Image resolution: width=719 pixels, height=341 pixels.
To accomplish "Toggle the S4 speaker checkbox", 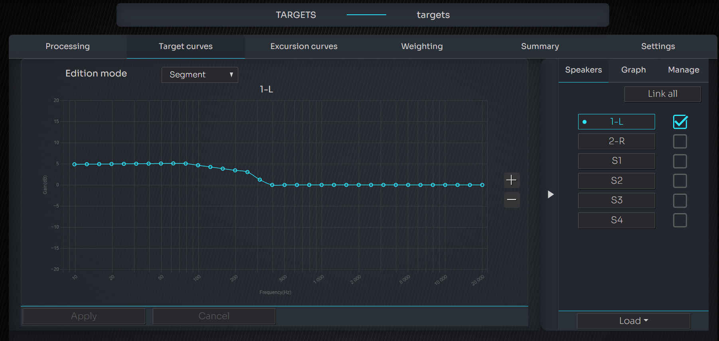I will coord(680,220).
